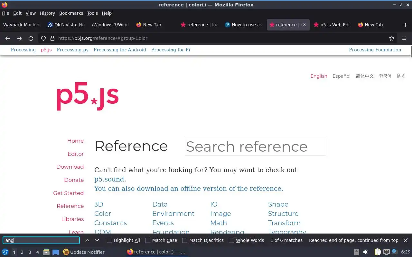Close the find bar

406,240
